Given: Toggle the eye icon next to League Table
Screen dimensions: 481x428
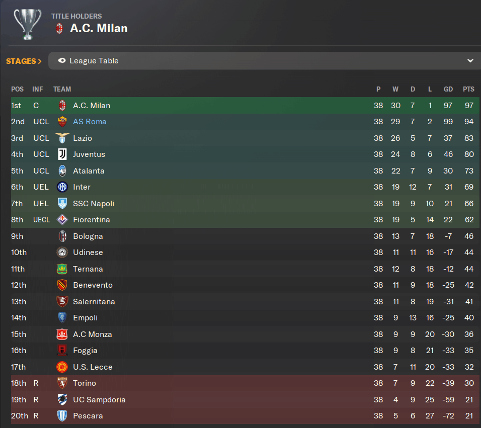Looking at the screenshot, I should tap(62, 60).
